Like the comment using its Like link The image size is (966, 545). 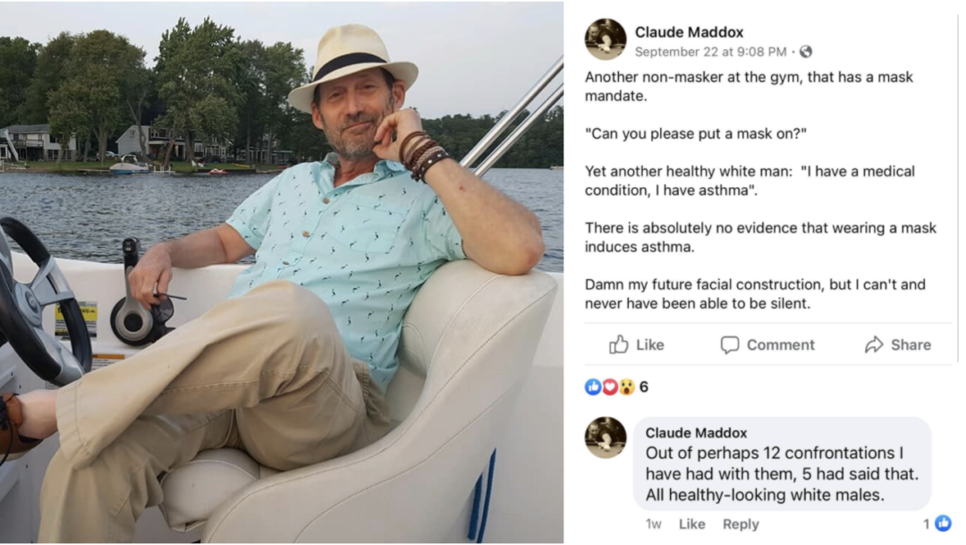[x=691, y=524]
